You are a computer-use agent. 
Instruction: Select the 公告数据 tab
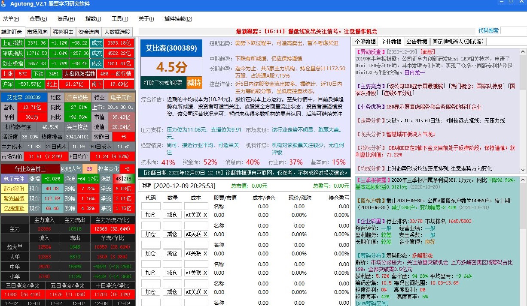click(417, 42)
